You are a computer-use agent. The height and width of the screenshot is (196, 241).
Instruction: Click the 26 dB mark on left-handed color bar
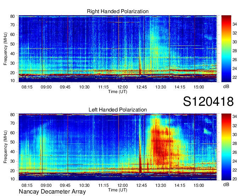235,152
